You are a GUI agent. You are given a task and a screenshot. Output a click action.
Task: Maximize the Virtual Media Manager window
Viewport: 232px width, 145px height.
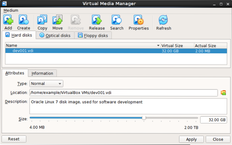(x=221, y=4)
